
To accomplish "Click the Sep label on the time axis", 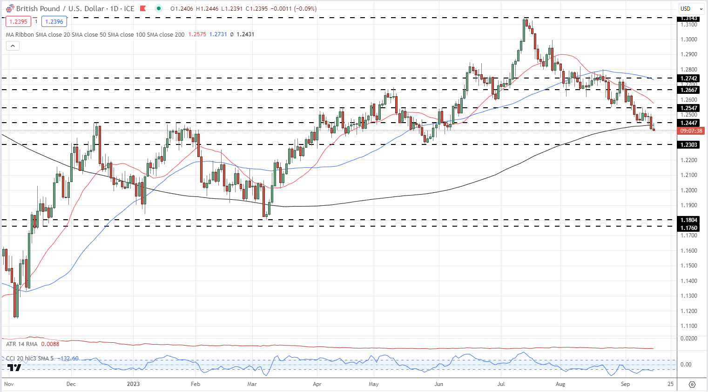I will (625, 384).
